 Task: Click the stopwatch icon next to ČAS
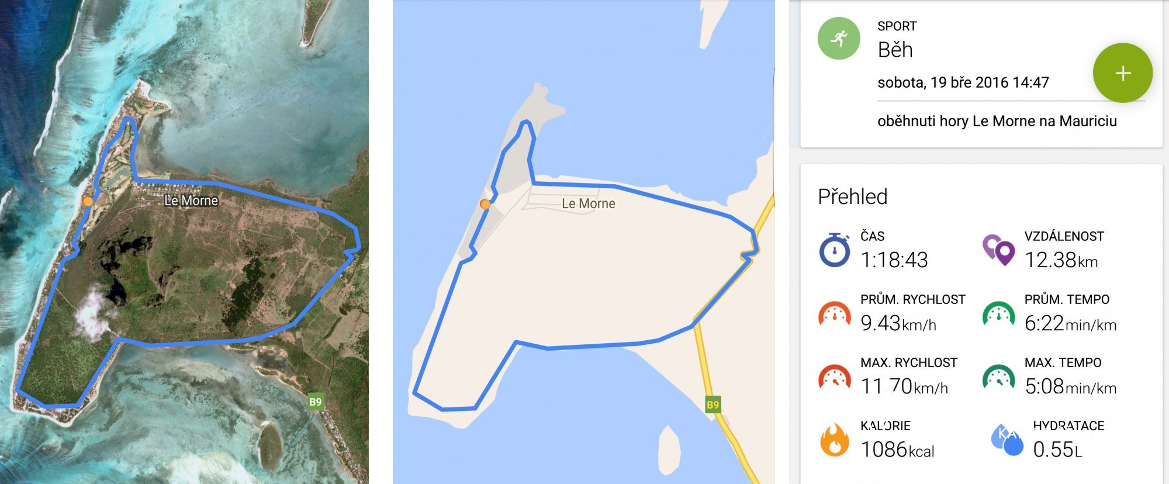point(835,250)
